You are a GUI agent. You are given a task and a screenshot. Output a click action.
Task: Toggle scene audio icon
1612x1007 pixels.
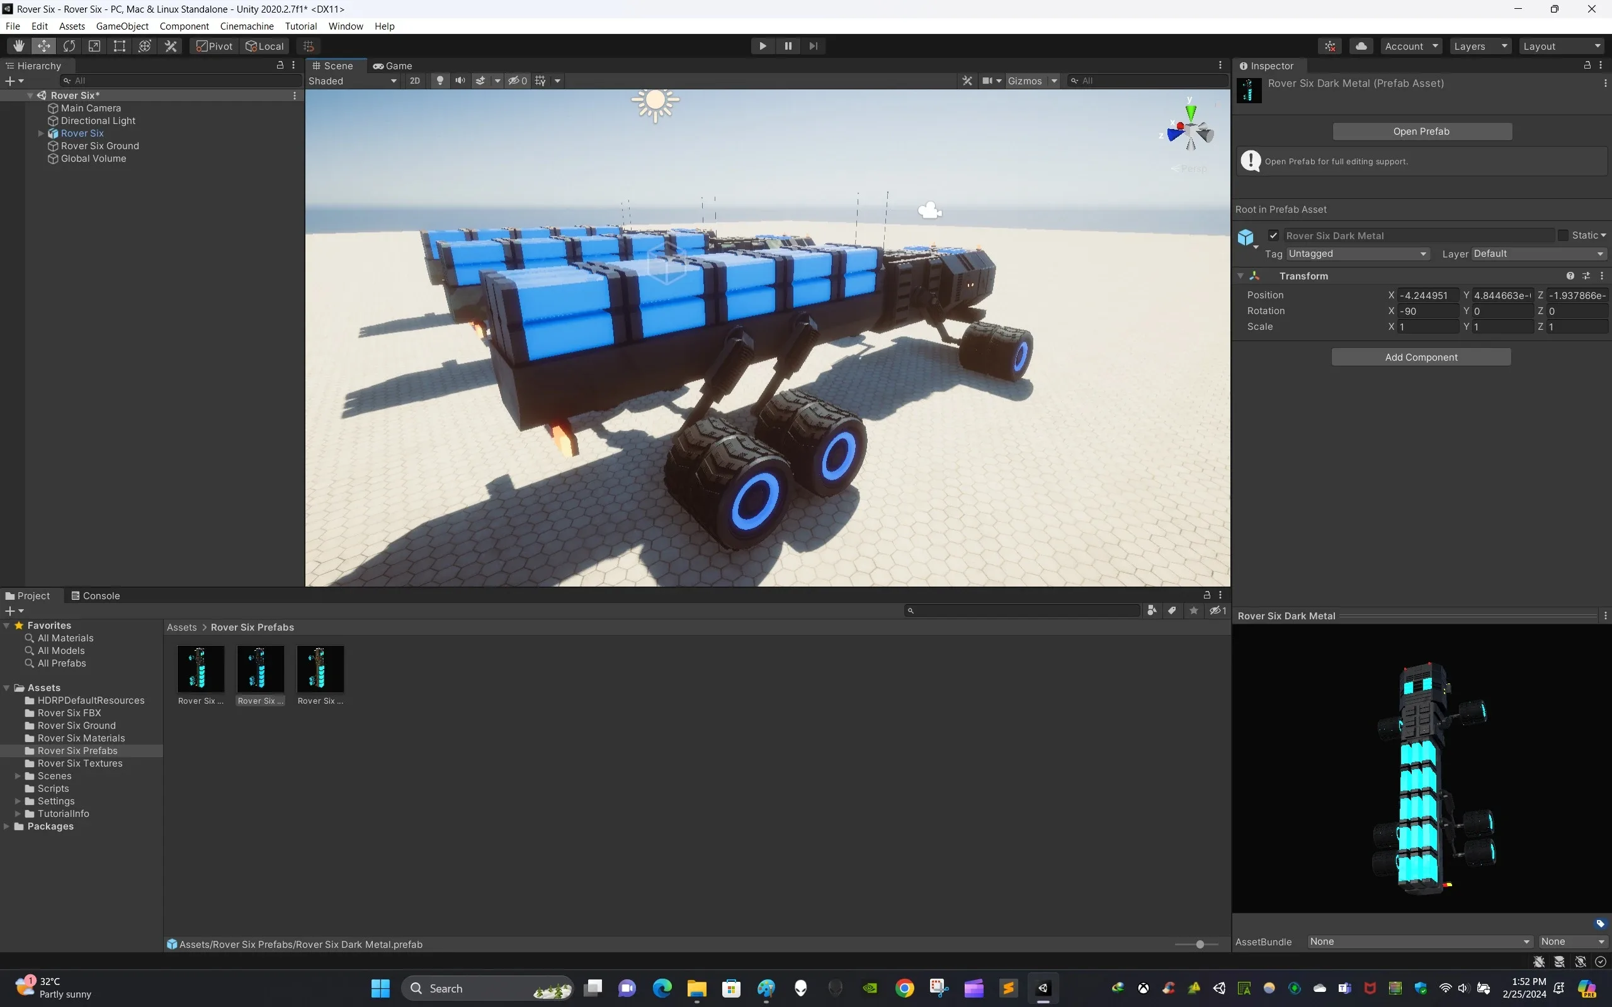460,81
